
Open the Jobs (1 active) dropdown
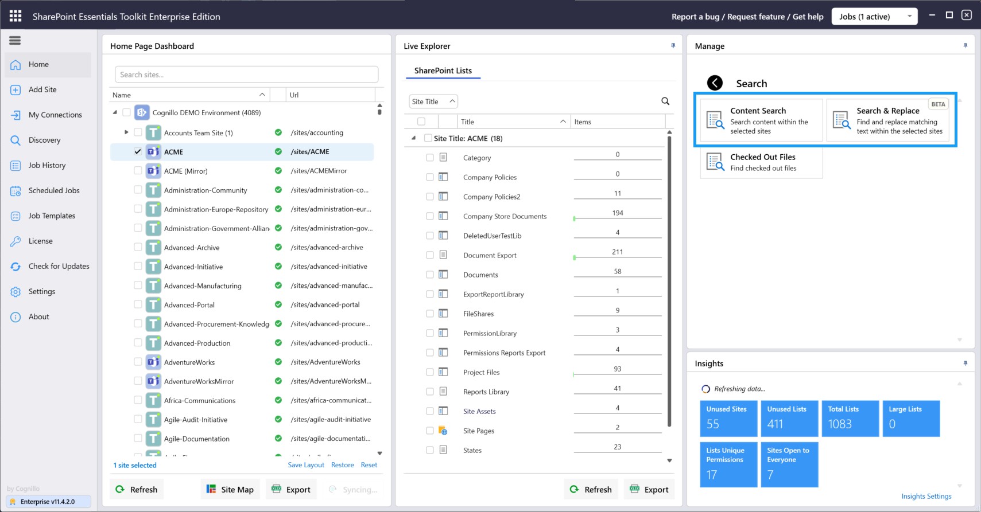point(875,17)
